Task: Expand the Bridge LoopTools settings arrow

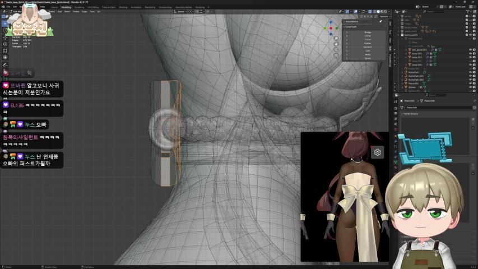Action: [x=347, y=33]
